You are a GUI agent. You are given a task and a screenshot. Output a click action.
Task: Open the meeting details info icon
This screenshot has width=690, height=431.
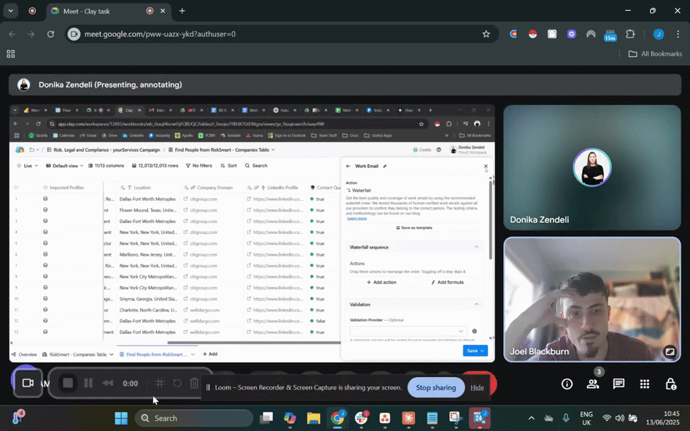click(x=567, y=384)
